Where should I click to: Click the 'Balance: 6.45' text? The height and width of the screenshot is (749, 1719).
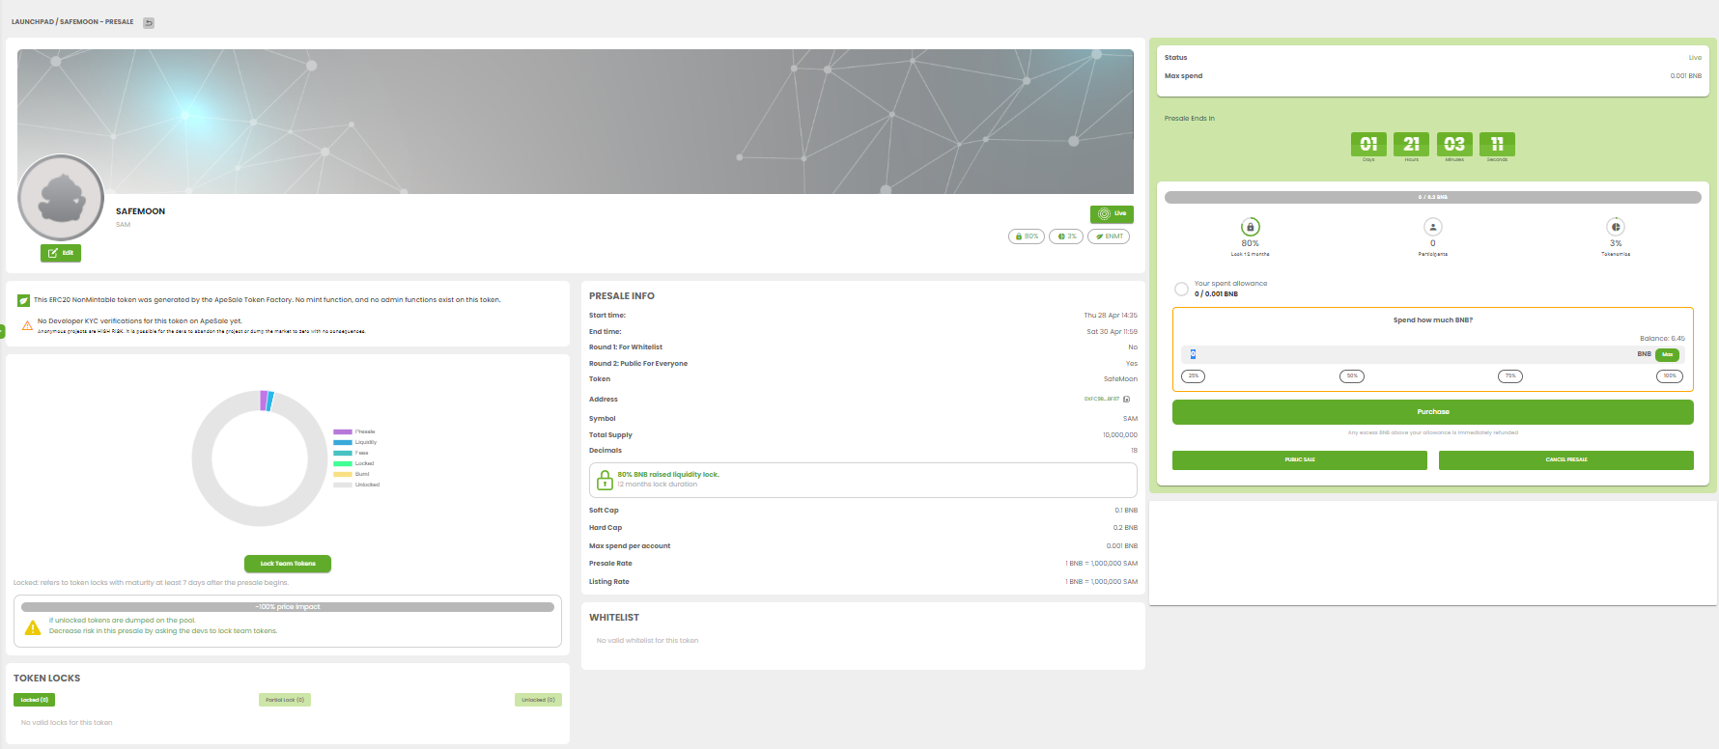point(1662,339)
